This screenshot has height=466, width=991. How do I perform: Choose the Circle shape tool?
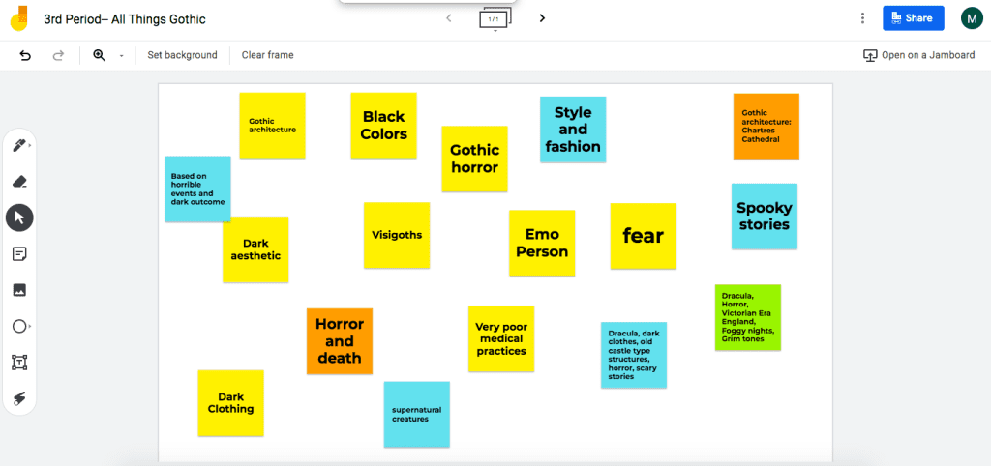pyautogui.click(x=19, y=327)
